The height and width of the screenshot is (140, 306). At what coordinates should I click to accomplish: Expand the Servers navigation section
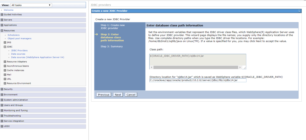pyautogui.click(x=2, y=20)
